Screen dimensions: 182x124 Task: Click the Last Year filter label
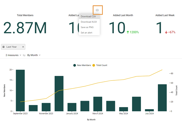point(12,47)
